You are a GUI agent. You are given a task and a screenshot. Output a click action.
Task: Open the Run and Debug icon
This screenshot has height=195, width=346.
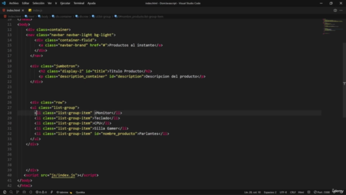(x=24, y=192)
